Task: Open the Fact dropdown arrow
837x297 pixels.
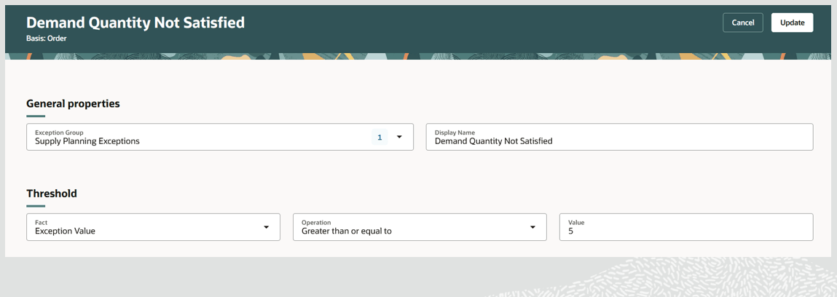Action: 266,227
